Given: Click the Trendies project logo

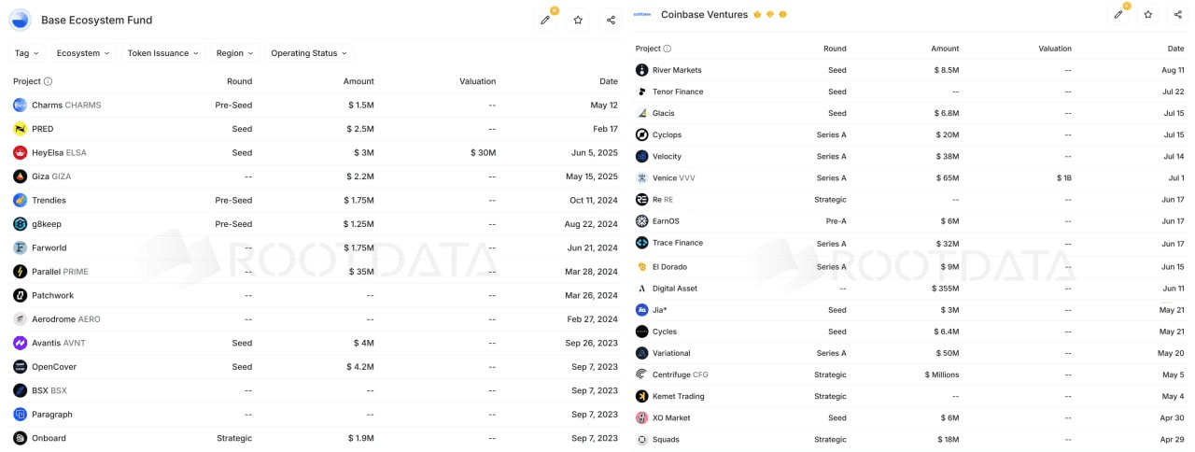Looking at the screenshot, I should (x=21, y=200).
